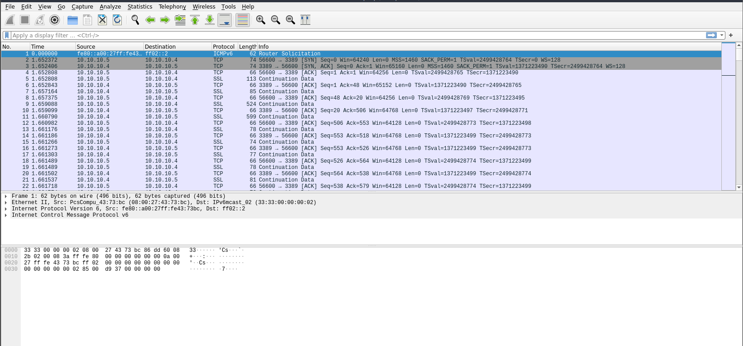Image resolution: width=743 pixels, height=346 pixels.
Task: Close this capture file
Action: (x=102, y=20)
